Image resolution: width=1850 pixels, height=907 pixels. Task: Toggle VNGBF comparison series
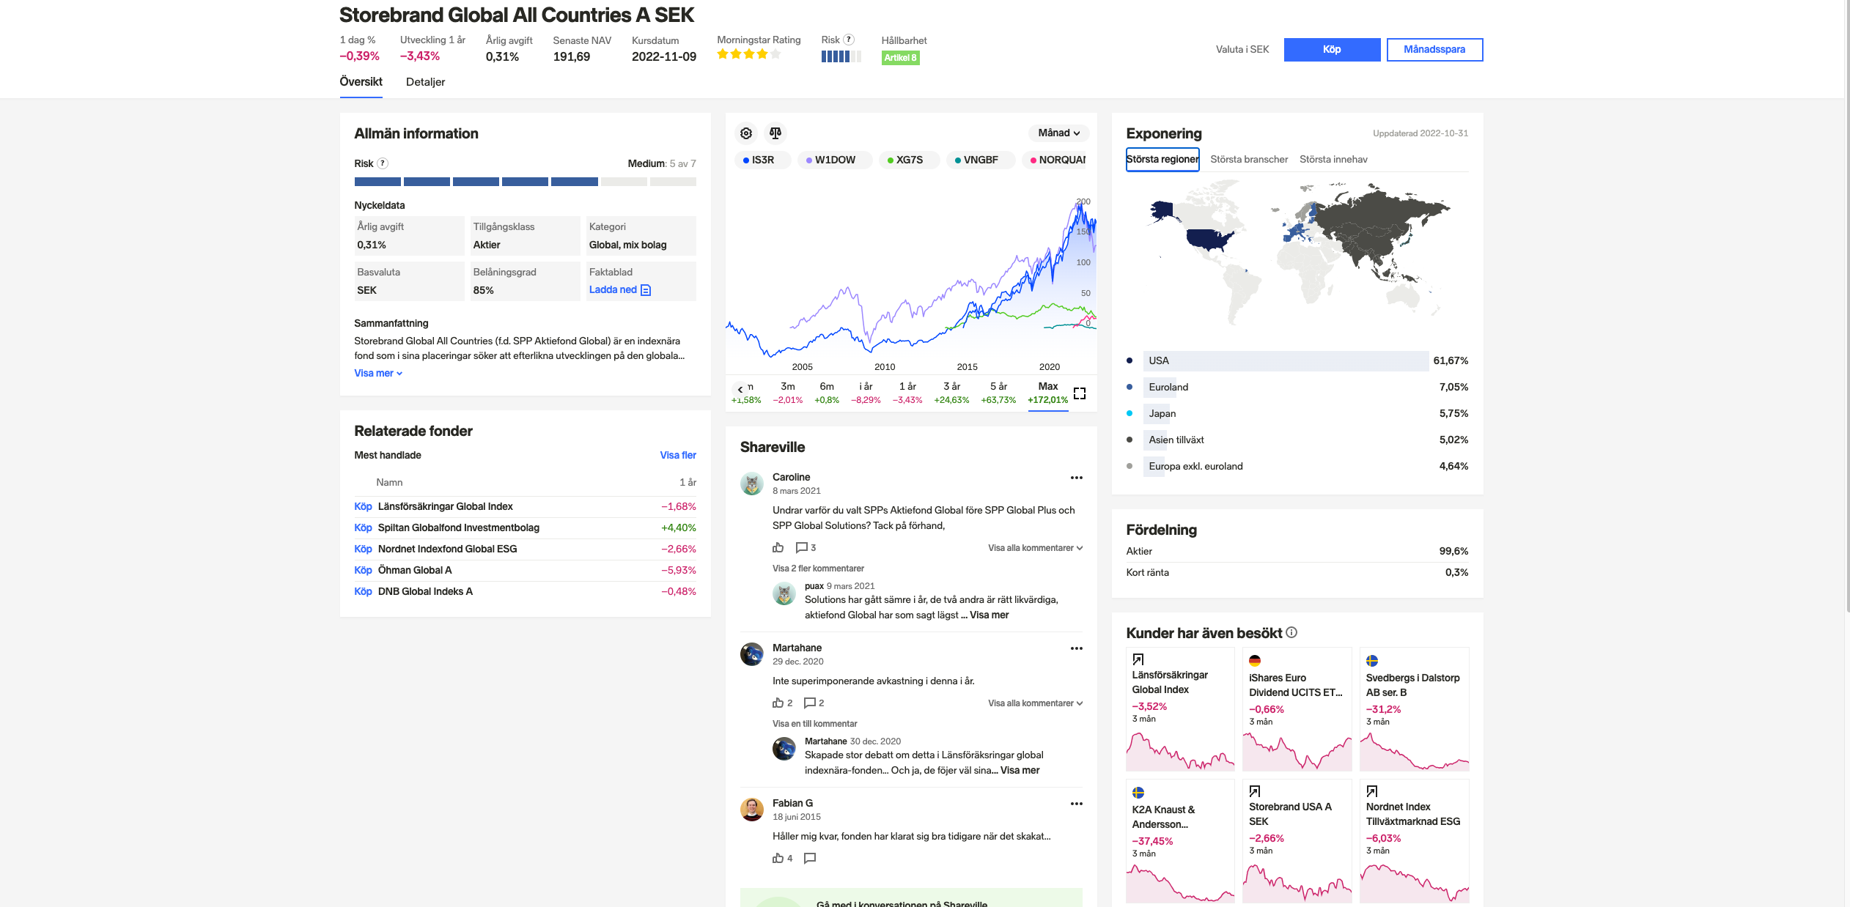[980, 160]
